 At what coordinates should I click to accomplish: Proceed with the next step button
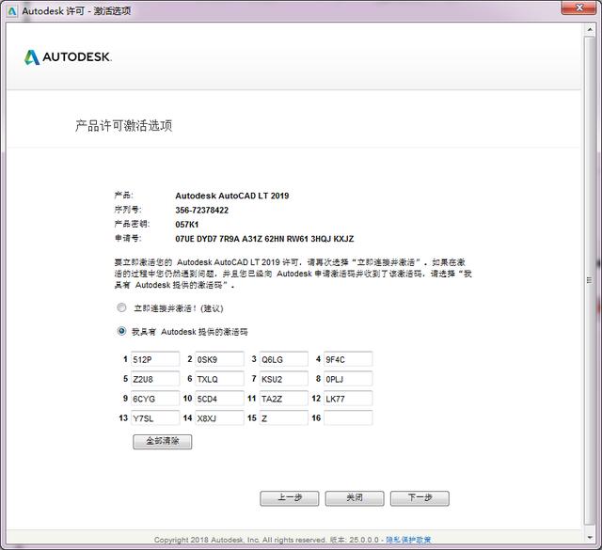(x=420, y=498)
